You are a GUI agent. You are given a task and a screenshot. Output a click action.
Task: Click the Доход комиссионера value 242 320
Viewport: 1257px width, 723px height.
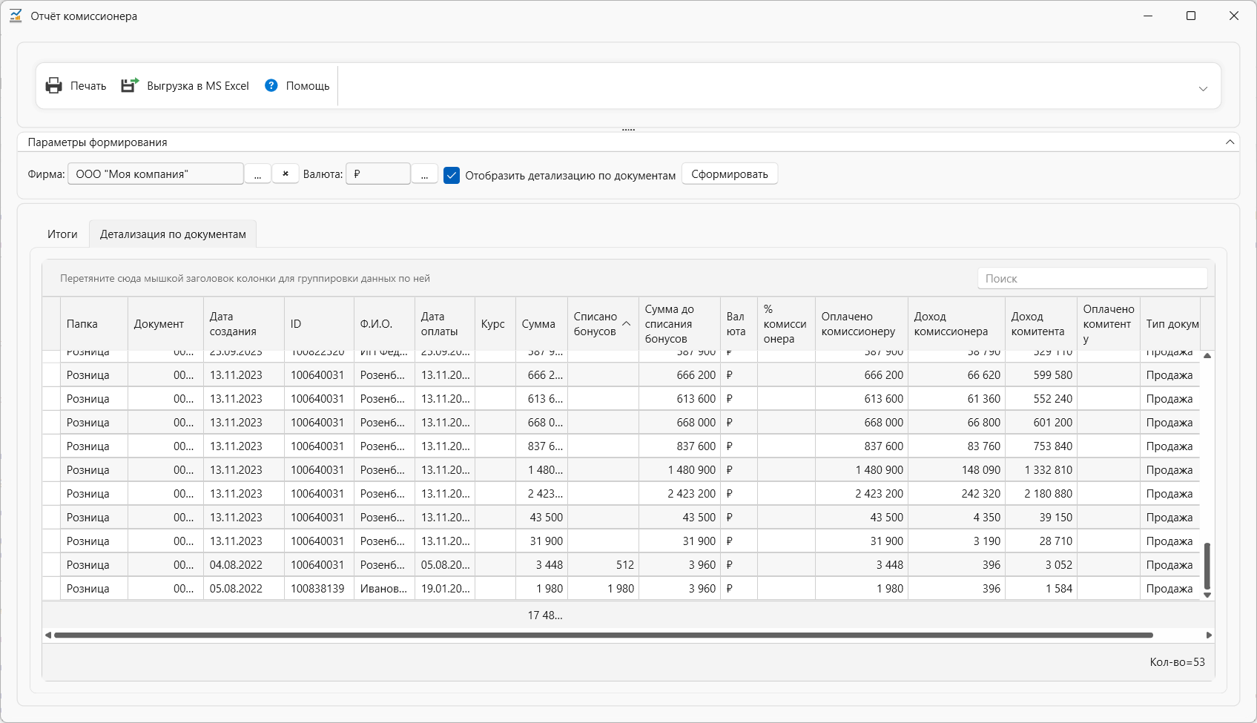pyautogui.click(x=957, y=494)
